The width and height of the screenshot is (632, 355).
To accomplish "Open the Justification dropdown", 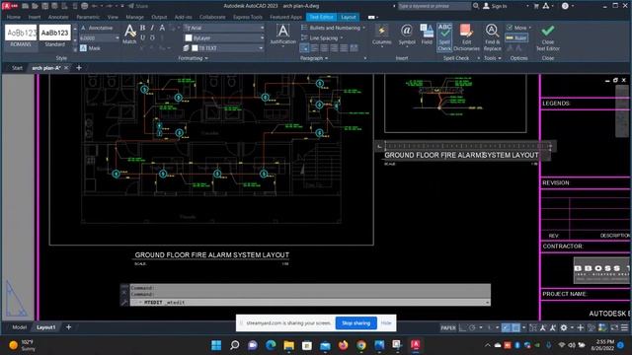I will [x=282, y=35].
